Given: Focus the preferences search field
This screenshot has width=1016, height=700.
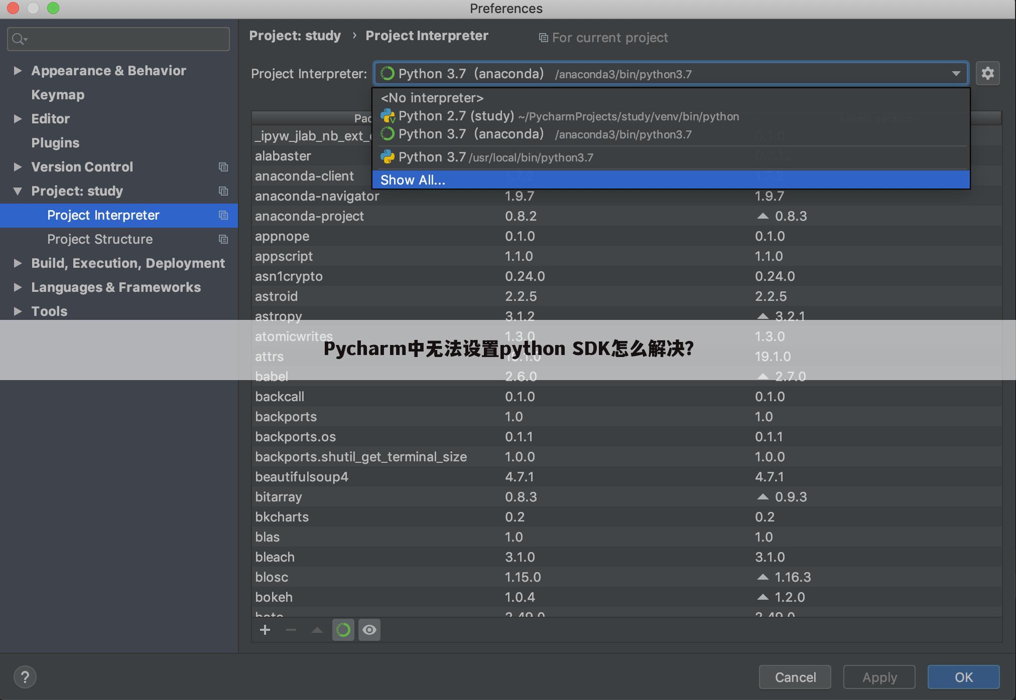Looking at the screenshot, I should tap(118, 39).
